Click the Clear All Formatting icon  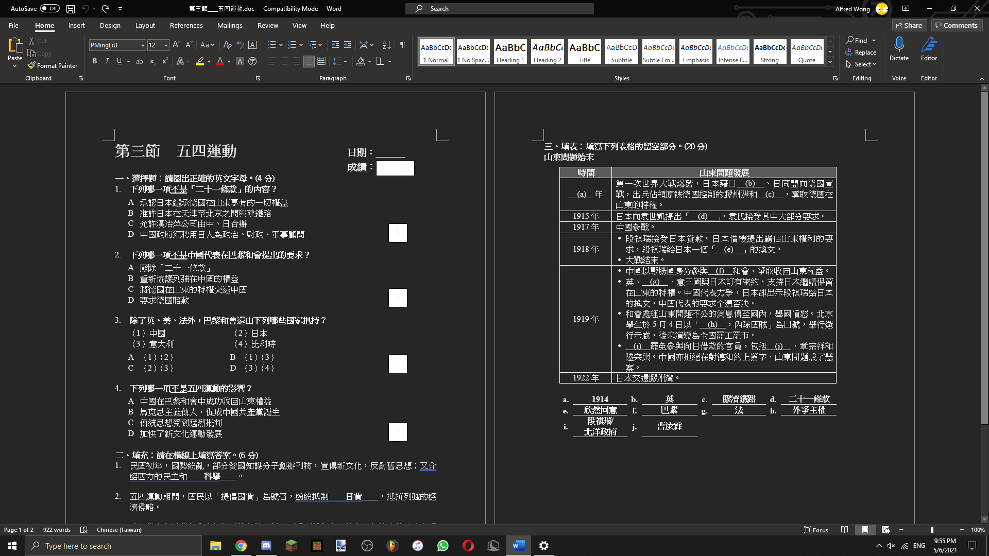click(x=227, y=45)
